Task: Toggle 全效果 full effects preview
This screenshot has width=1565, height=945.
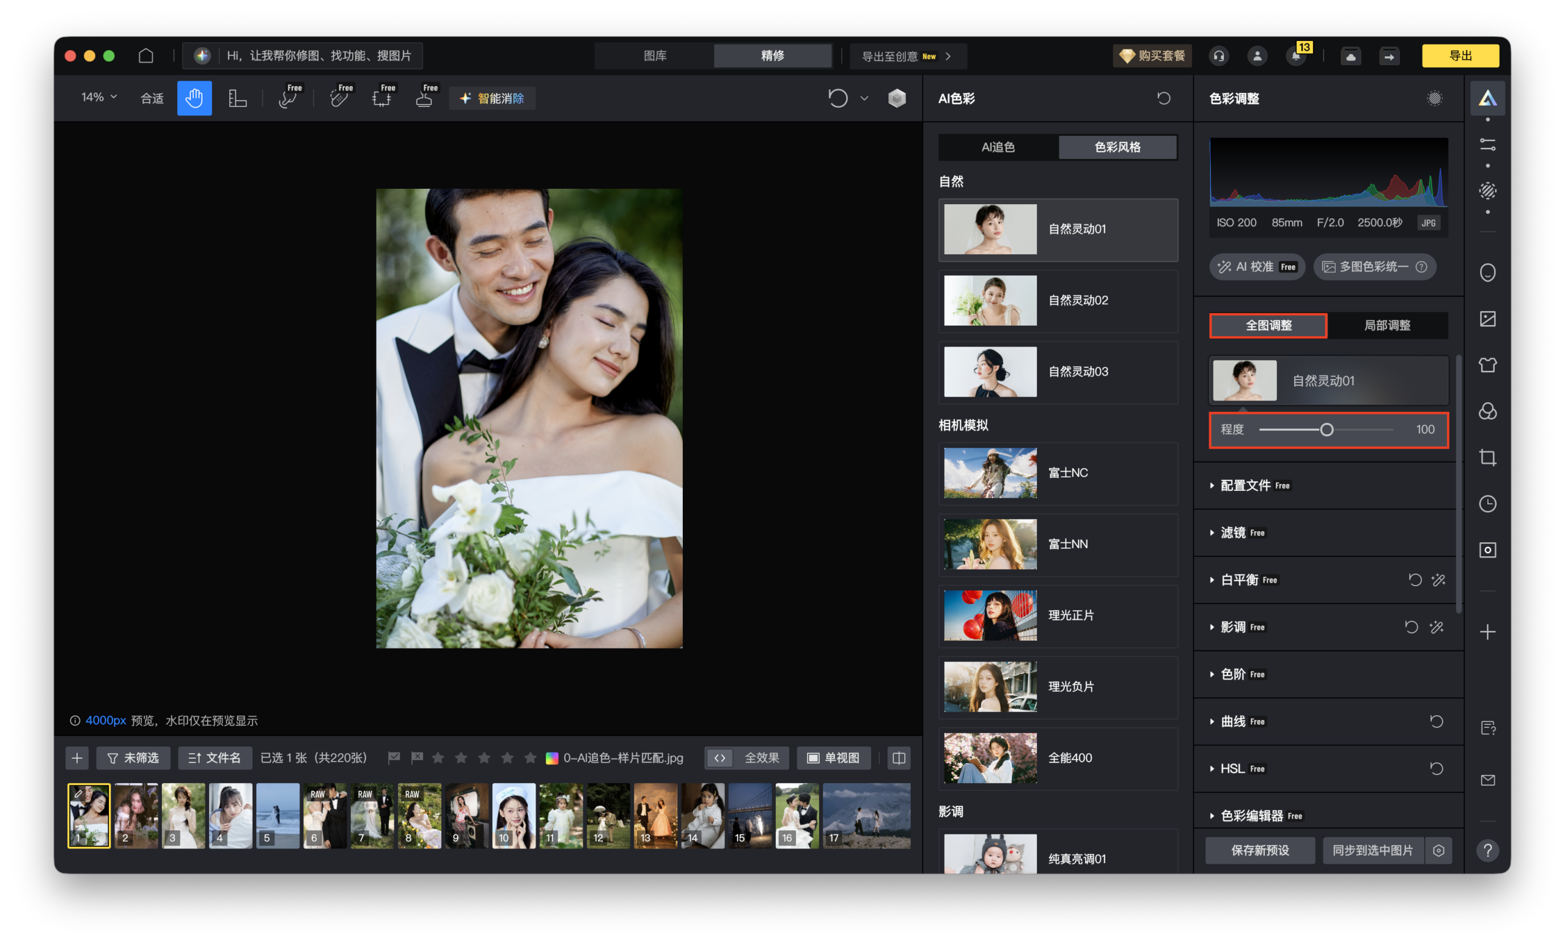Action: point(746,758)
